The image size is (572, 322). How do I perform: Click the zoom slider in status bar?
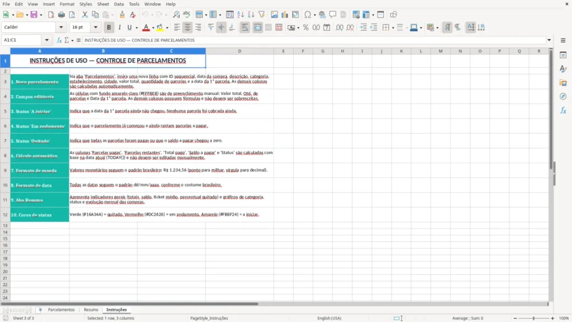point(533,318)
